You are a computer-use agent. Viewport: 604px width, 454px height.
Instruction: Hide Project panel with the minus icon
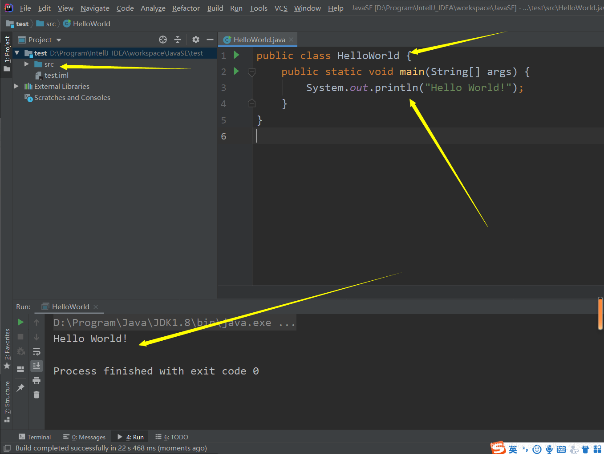coord(210,40)
